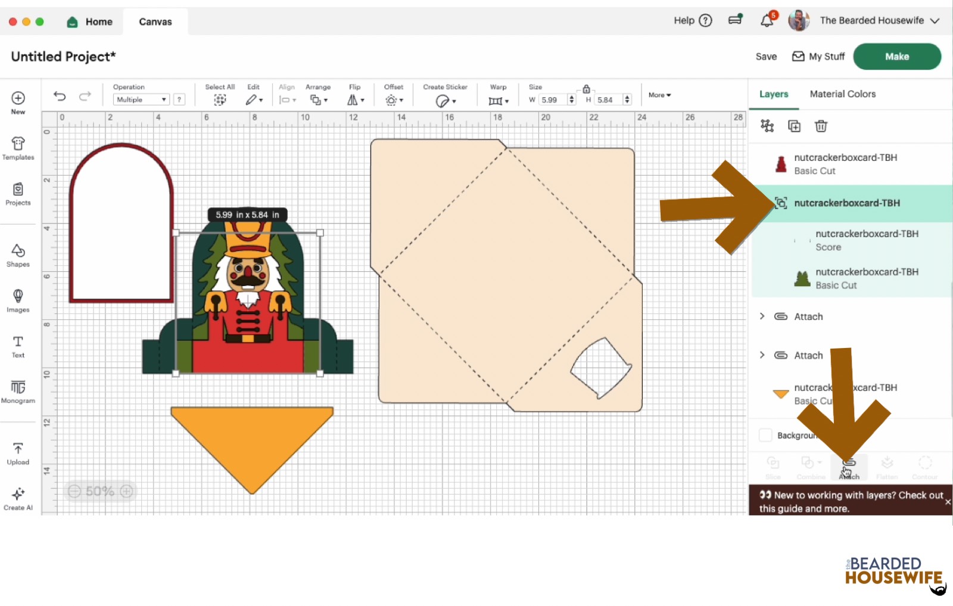Toggle the Background layer checkbox
Image resolution: width=953 pixels, height=606 pixels.
[765, 435]
